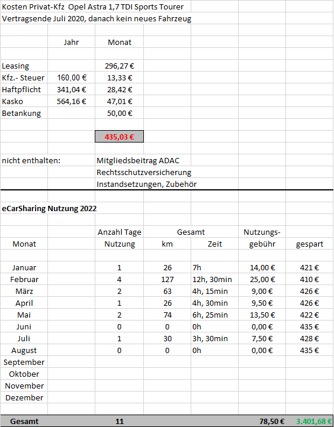The width and height of the screenshot is (334, 427).
Task: Click the Betankung monthly value 50,00 €
Action: [x=119, y=114]
